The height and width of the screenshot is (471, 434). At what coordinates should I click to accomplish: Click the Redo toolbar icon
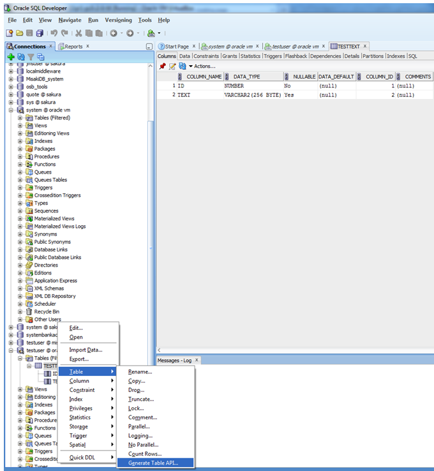point(64,33)
